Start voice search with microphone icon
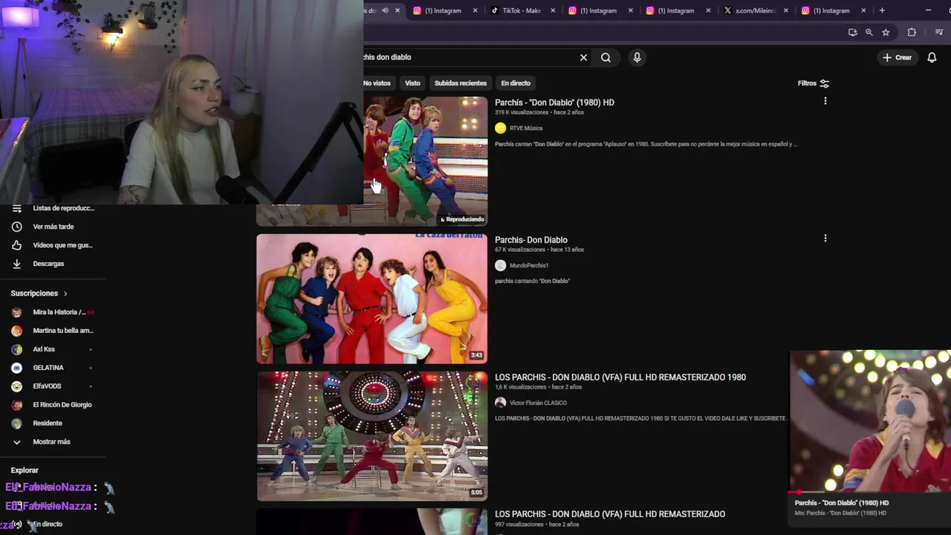Image resolution: width=951 pixels, height=535 pixels. 637,57
